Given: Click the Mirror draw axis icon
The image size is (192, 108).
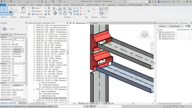Looking at the screenshot, I should click(x=70, y=9).
